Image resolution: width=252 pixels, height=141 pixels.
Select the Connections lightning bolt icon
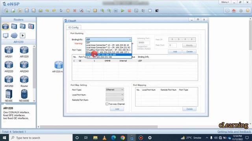pyautogui.click(x=22, y=36)
